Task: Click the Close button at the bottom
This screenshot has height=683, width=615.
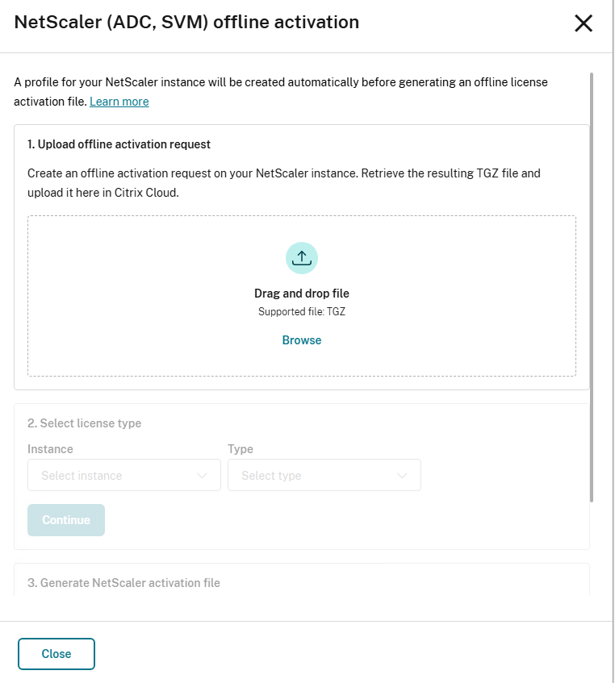Action: 56,654
